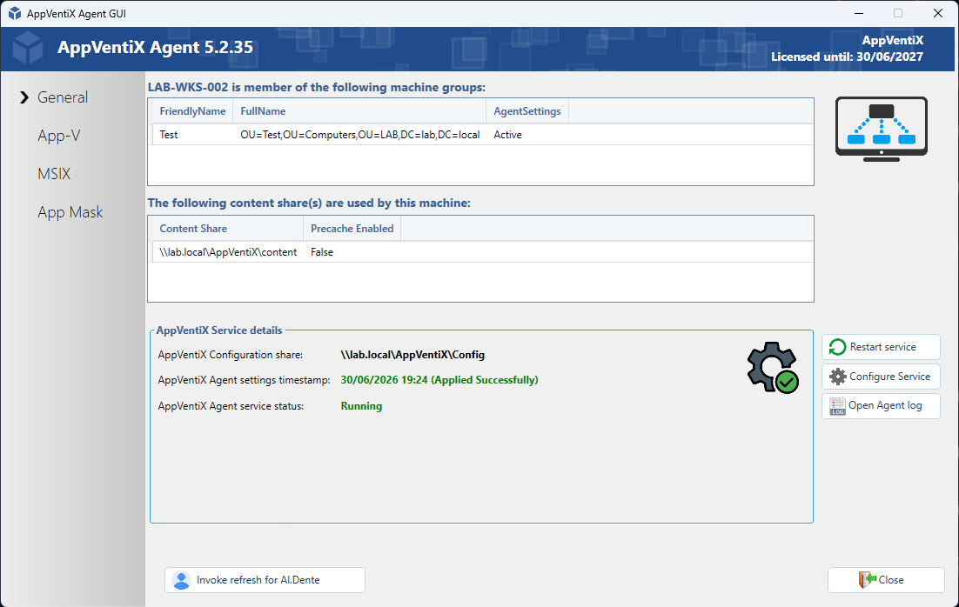
Task: Go to the App Mask section
Action: [70, 212]
